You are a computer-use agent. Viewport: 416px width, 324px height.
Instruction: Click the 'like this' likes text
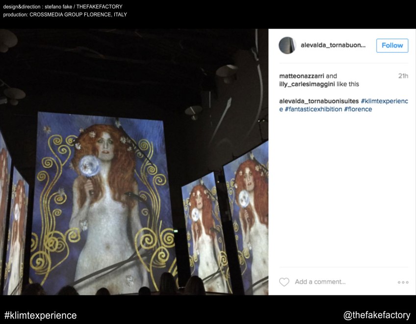tap(347, 84)
